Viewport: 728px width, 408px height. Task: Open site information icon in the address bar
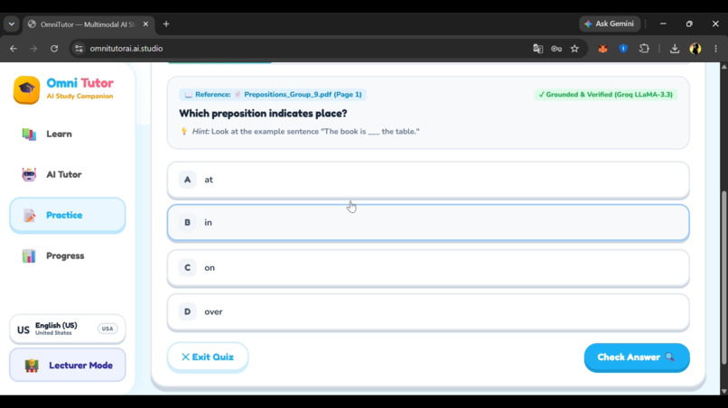click(x=79, y=48)
